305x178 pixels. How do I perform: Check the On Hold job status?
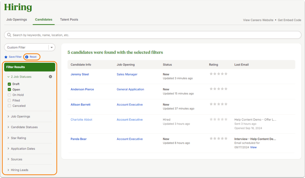[9, 95]
